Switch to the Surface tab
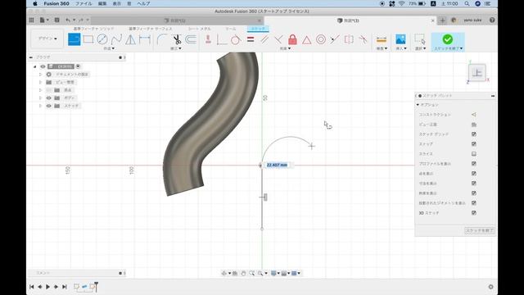Image resolution: width=524 pixels, height=295 pixels. (151, 29)
